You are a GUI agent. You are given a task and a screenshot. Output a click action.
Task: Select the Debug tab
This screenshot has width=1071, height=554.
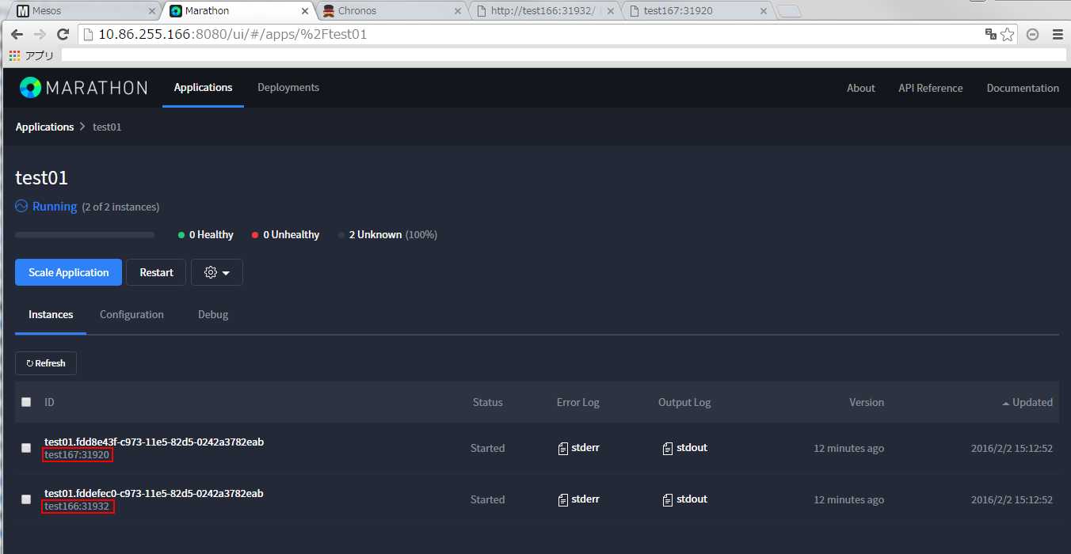[x=213, y=314]
